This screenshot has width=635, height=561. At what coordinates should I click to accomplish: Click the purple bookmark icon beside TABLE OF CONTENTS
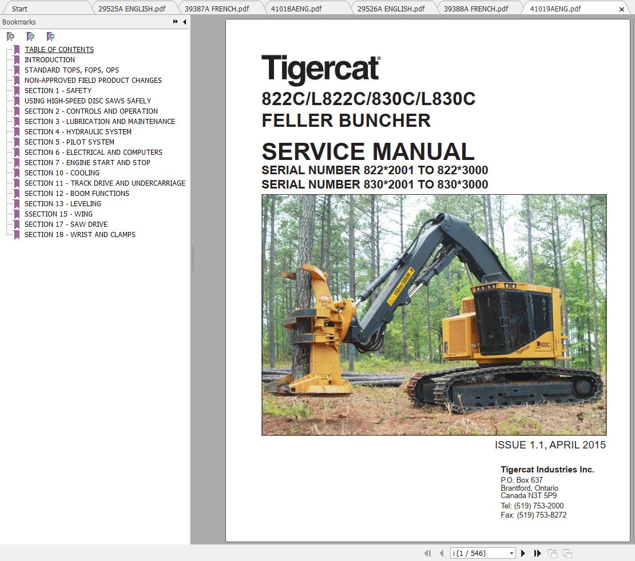[17, 49]
